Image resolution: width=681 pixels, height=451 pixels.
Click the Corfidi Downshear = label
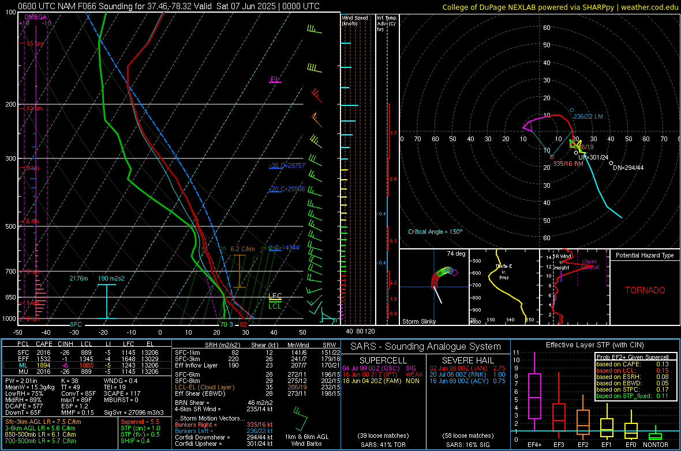click(x=200, y=437)
